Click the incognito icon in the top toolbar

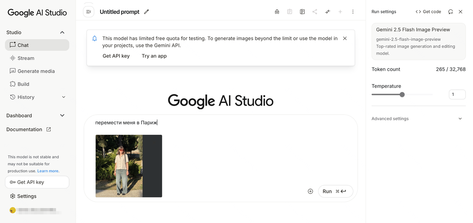[x=277, y=12]
